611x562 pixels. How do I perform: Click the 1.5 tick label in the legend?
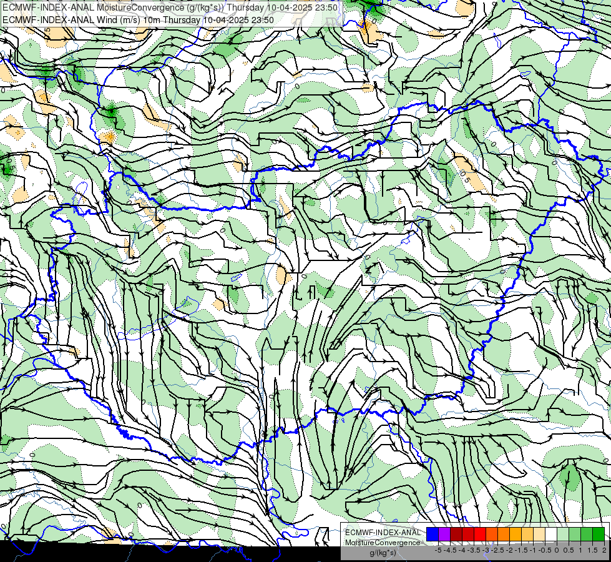(x=592, y=550)
